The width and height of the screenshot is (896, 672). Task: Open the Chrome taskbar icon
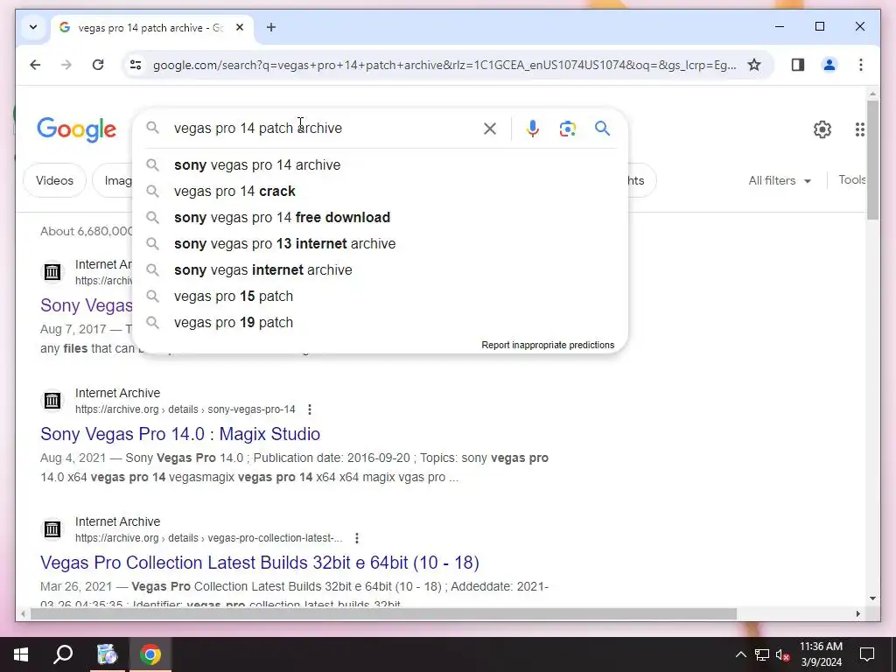150,654
